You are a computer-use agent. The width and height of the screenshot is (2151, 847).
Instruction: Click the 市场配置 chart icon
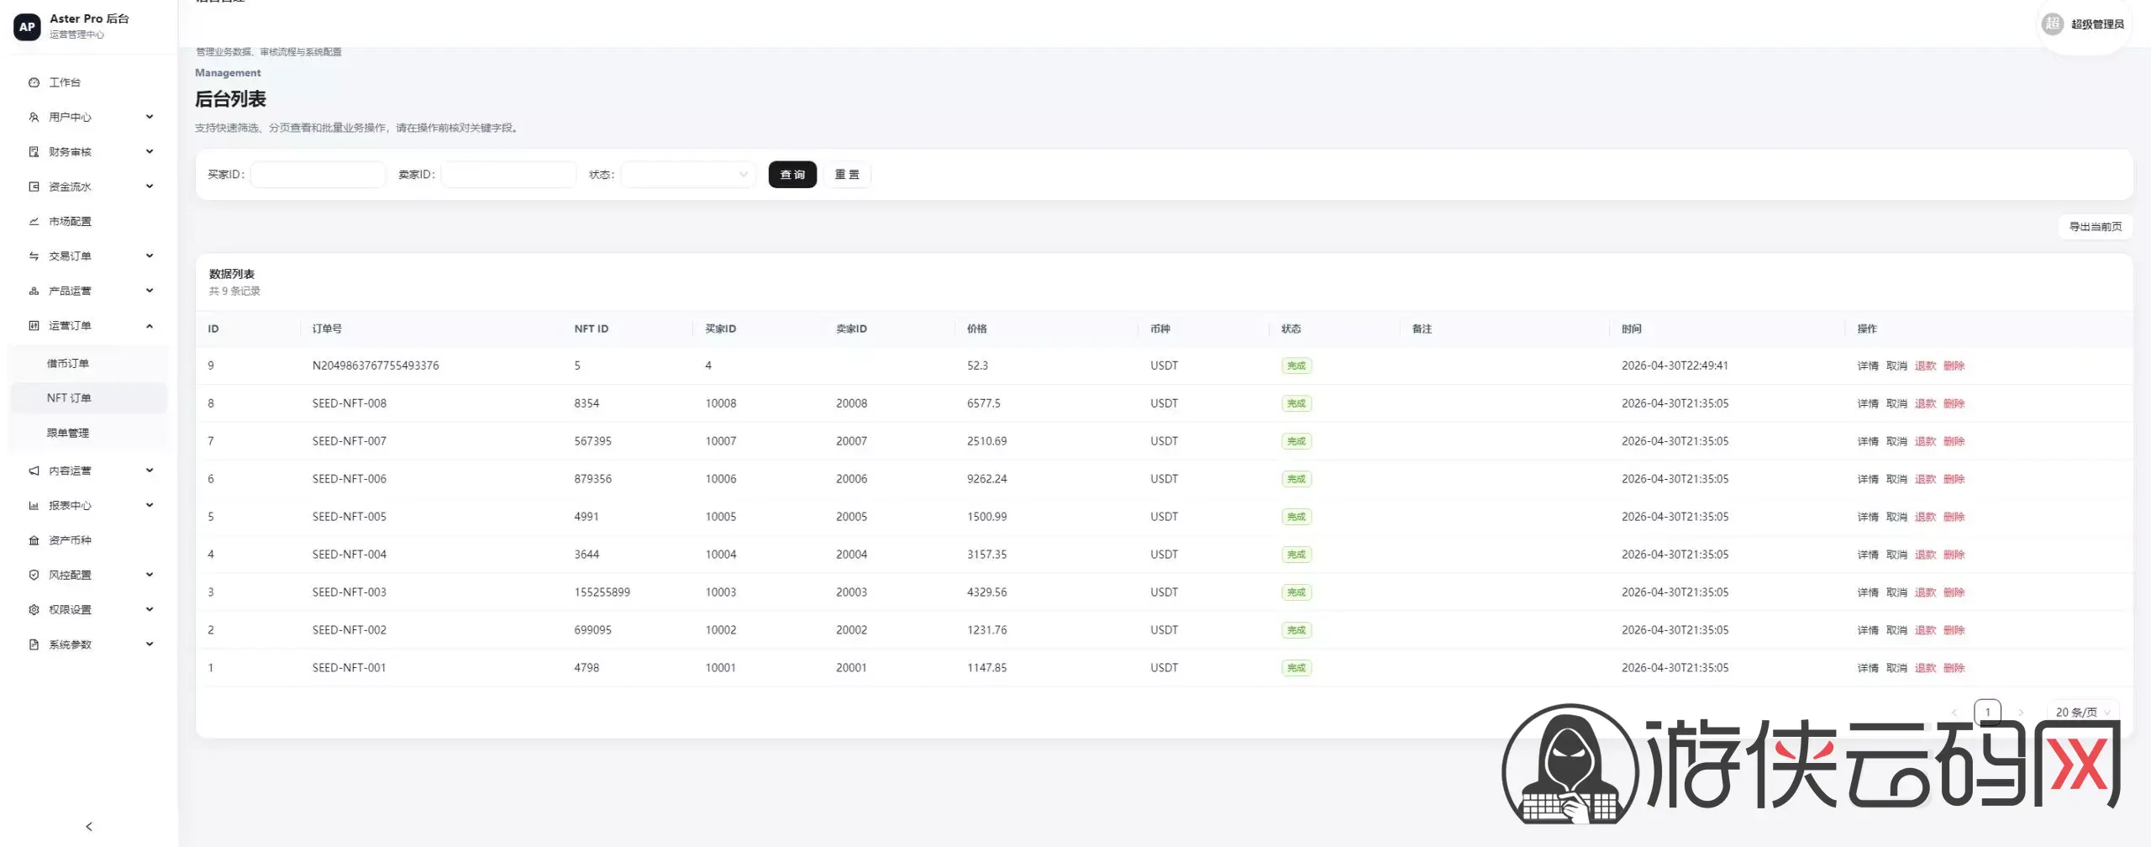34,221
